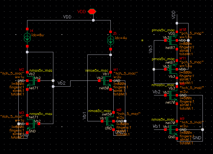Click the red gate terminal of M3
Screen dimensions: 213x154
[x=39, y=124]
